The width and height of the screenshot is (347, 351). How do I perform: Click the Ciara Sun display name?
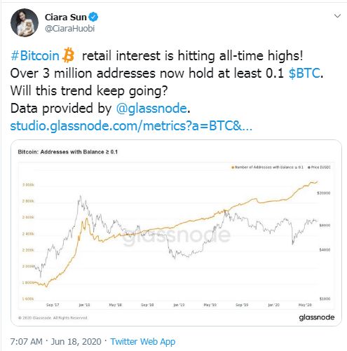point(66,17)
